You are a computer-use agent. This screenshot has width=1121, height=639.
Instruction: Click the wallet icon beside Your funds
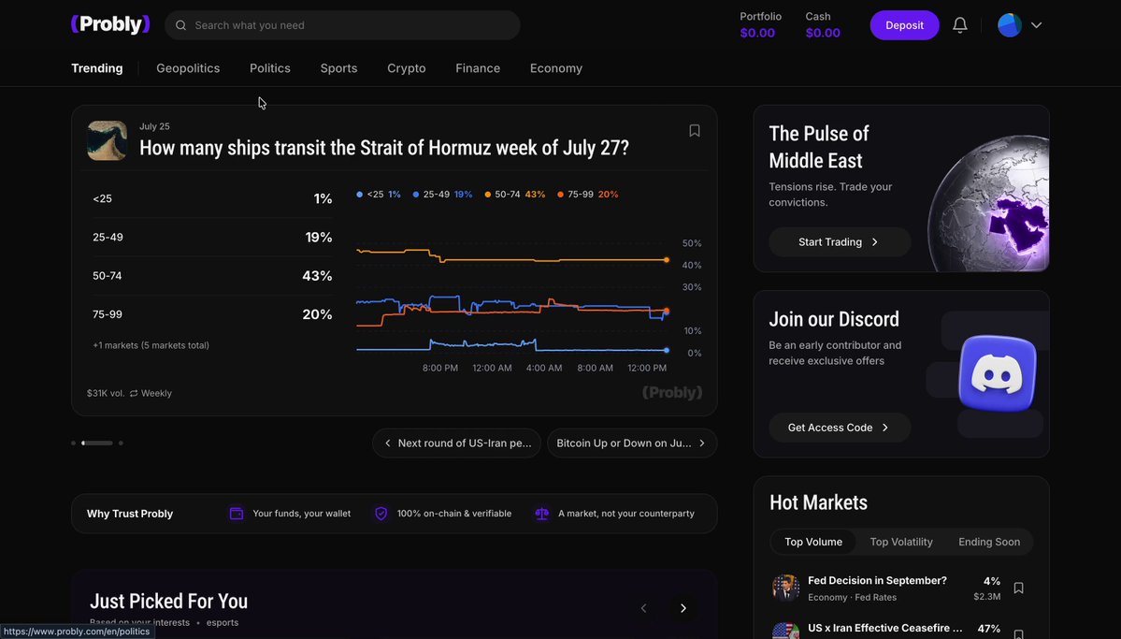[237, 513]
